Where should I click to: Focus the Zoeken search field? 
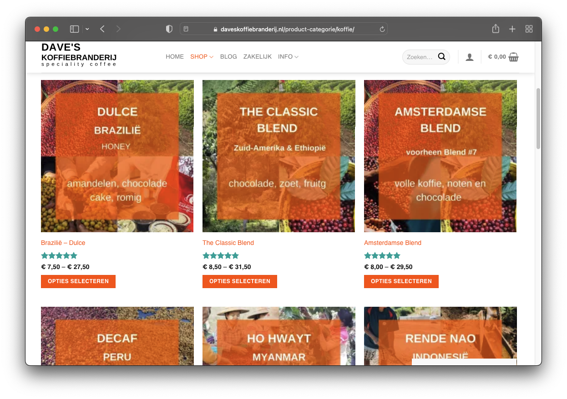(420, 57)
